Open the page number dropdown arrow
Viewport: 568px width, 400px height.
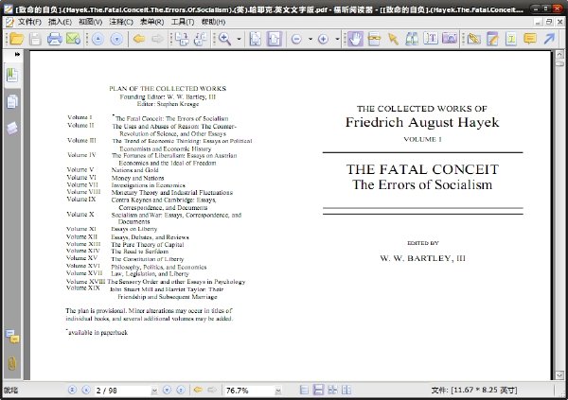[154, 391]
